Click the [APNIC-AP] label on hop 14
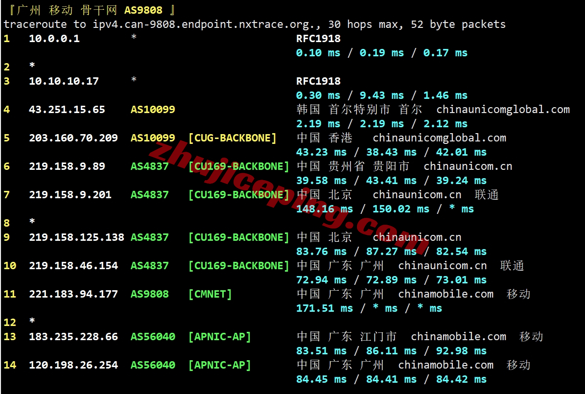 point(220,365)
